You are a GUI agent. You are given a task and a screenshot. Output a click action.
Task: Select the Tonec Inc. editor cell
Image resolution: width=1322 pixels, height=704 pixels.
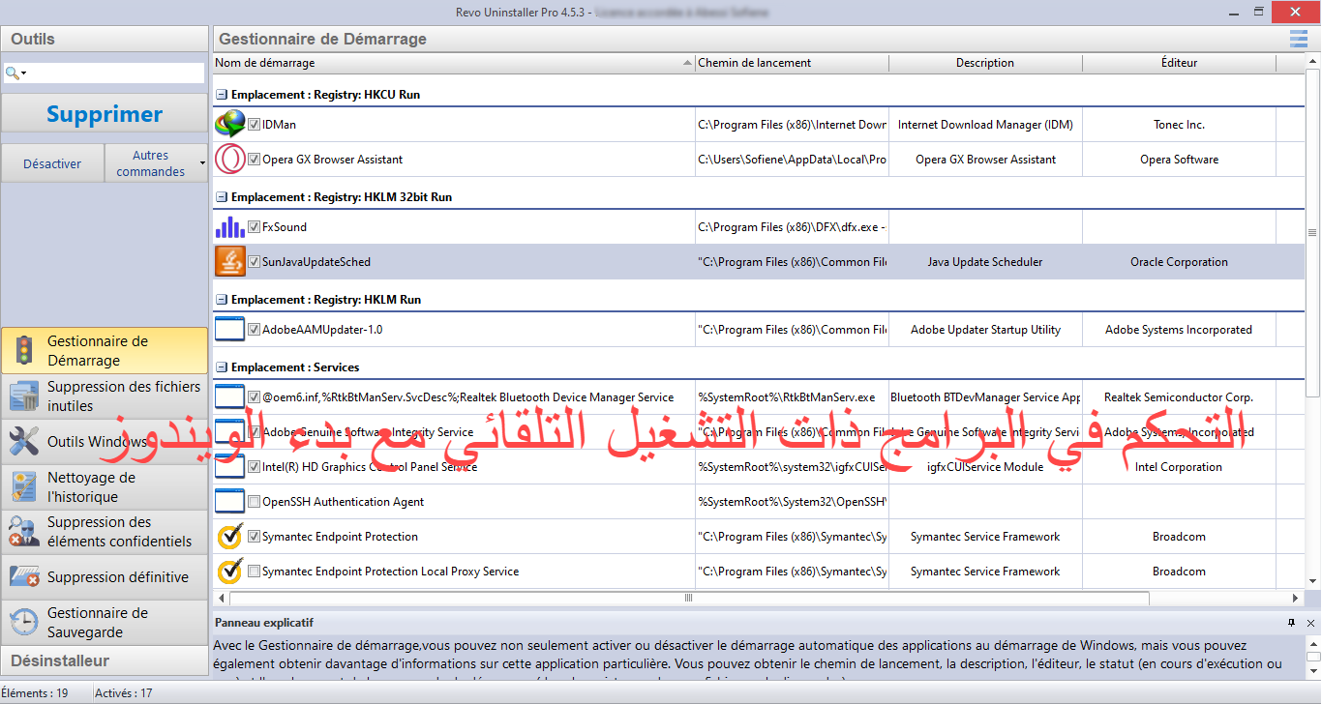coord(1179,125)
